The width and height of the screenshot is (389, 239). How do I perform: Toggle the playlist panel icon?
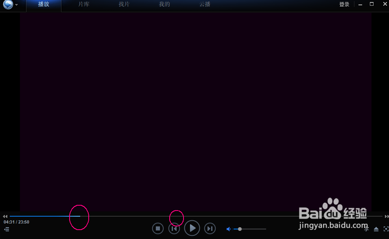coord(7,229)
